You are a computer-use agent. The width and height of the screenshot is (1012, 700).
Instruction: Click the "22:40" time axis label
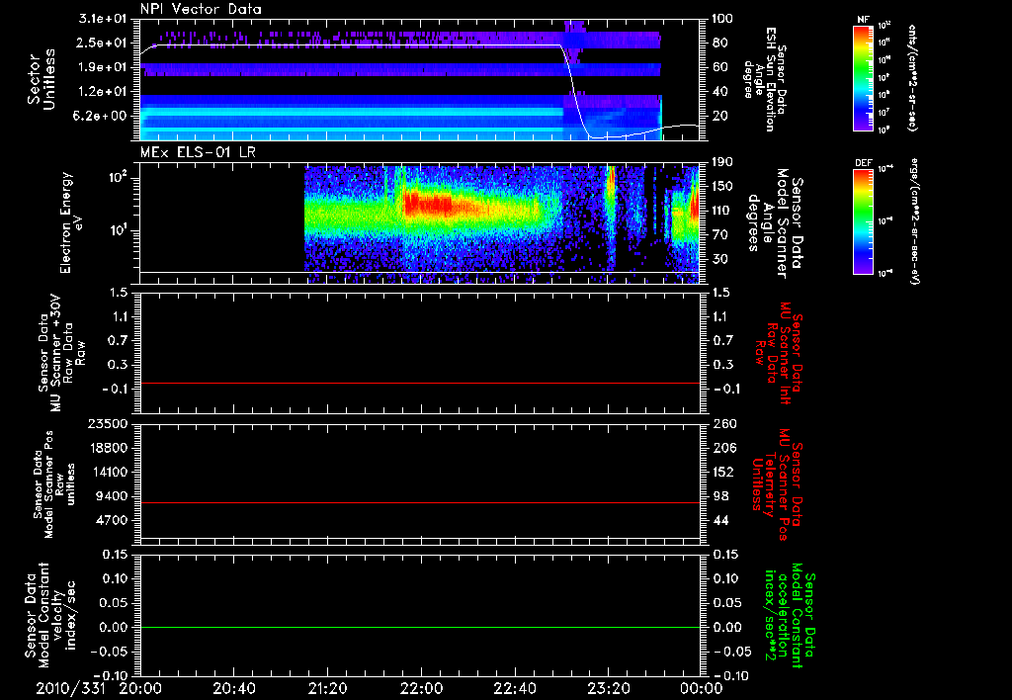coord(515,688)
